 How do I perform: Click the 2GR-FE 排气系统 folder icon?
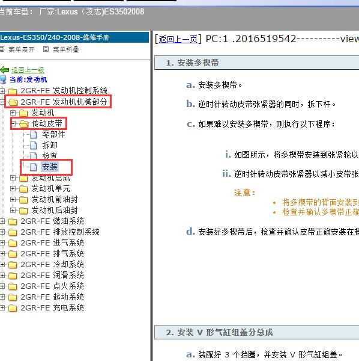click(13, 254)
